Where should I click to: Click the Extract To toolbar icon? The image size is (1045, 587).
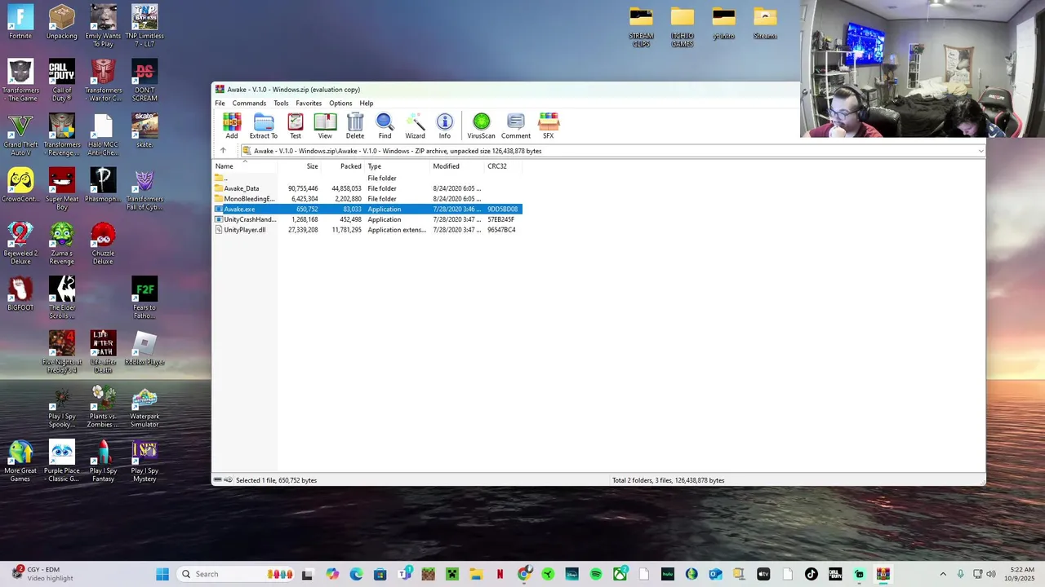pyautogui.click(x=263, y=126)
